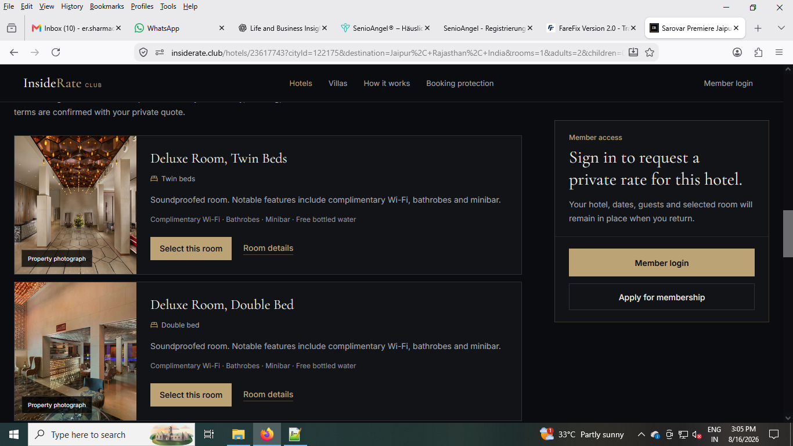Select the Deluxe Room, Double Bed room

tap(191, 395)
